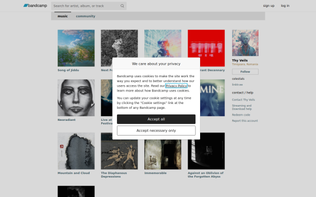
Task: Click the Bandcamp logo
Action: point(35,6)
